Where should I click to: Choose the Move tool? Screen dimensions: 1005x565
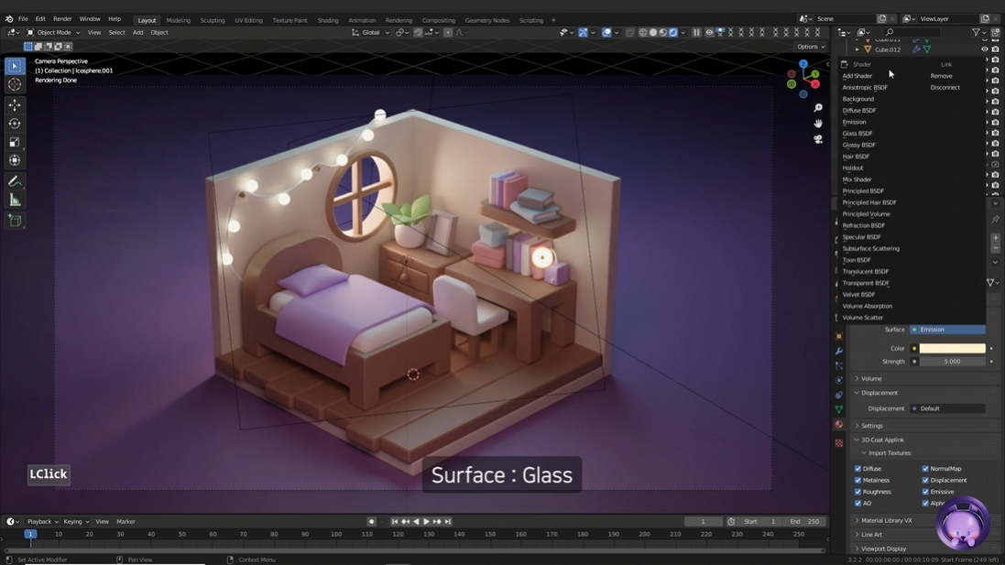click(15, 105)
